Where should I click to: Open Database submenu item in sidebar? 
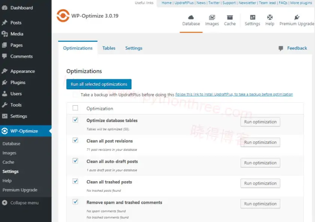(12, 144)
